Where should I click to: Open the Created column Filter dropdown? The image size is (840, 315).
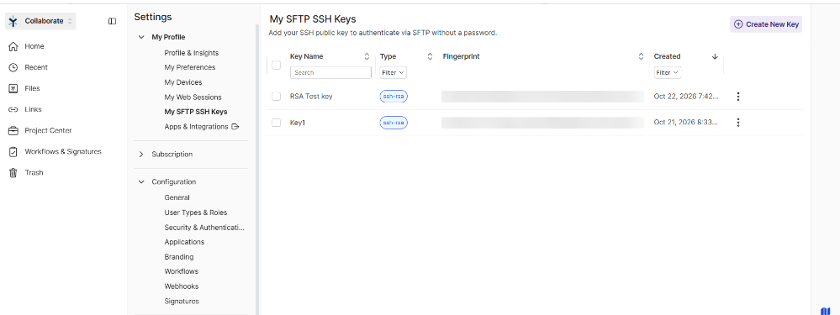(x=668, y=72)
